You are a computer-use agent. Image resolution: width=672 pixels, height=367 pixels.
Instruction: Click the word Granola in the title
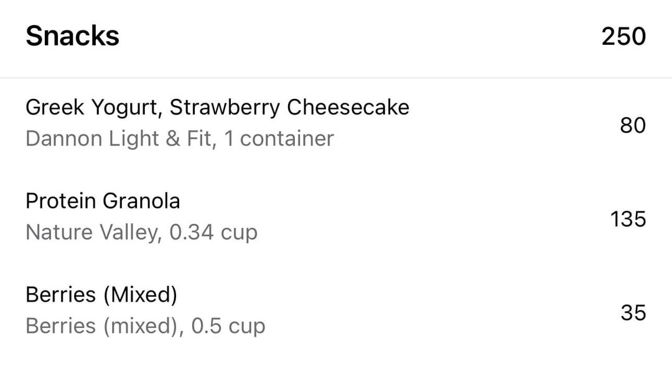[141, 201]
